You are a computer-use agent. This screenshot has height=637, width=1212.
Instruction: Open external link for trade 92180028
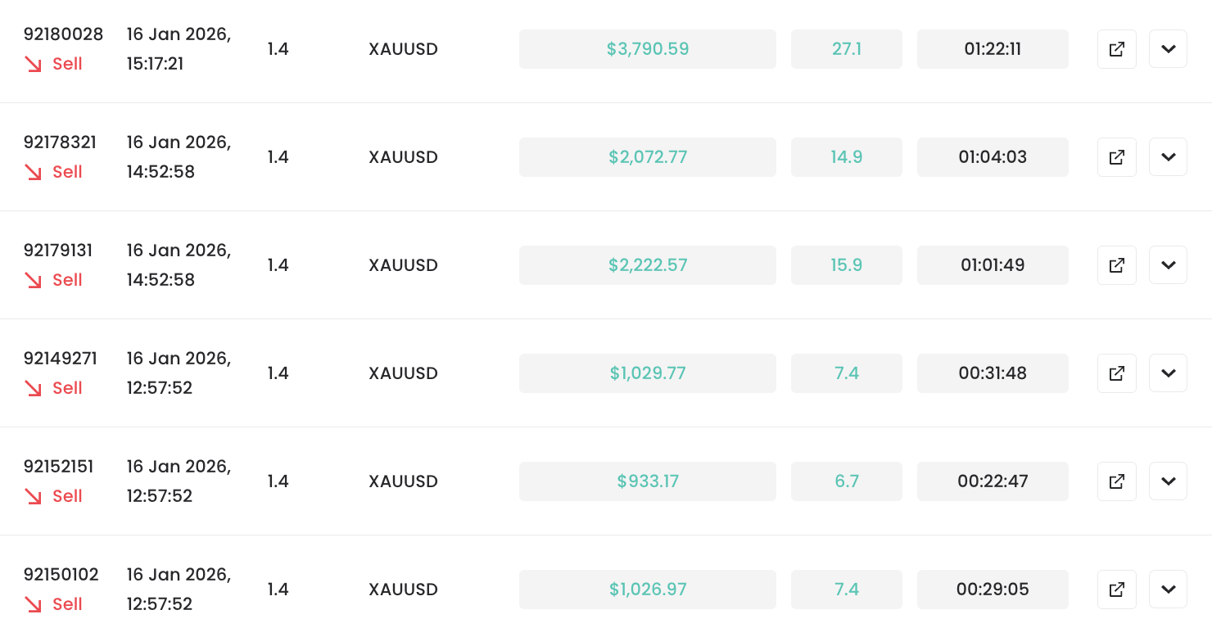point(1116,49)
